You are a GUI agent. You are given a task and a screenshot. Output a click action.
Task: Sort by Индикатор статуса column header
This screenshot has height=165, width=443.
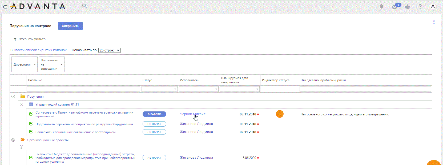276,80
